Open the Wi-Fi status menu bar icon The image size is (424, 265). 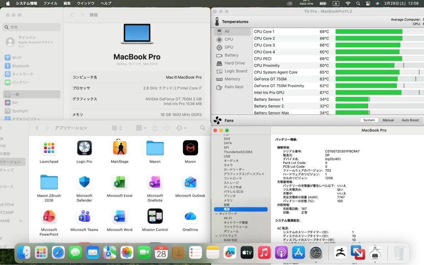(x=348, y=4)
